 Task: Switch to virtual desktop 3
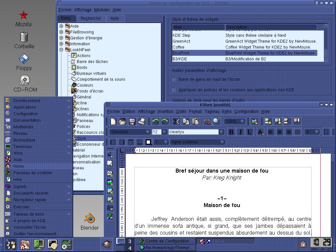coord(129,241)
